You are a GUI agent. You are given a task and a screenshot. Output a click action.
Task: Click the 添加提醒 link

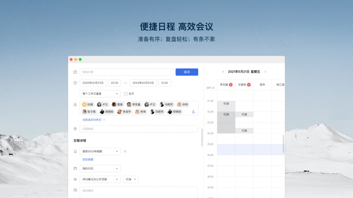[88, 160]
